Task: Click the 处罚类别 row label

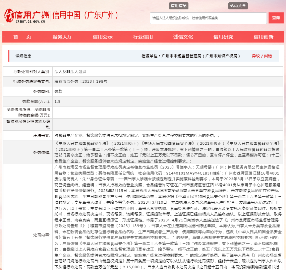Action: tap(42, 91)
